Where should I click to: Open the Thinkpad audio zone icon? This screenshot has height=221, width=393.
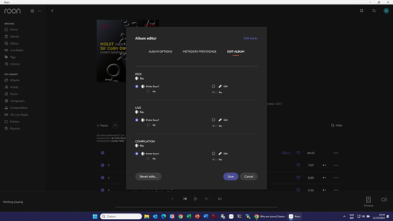tap(368, 200)
